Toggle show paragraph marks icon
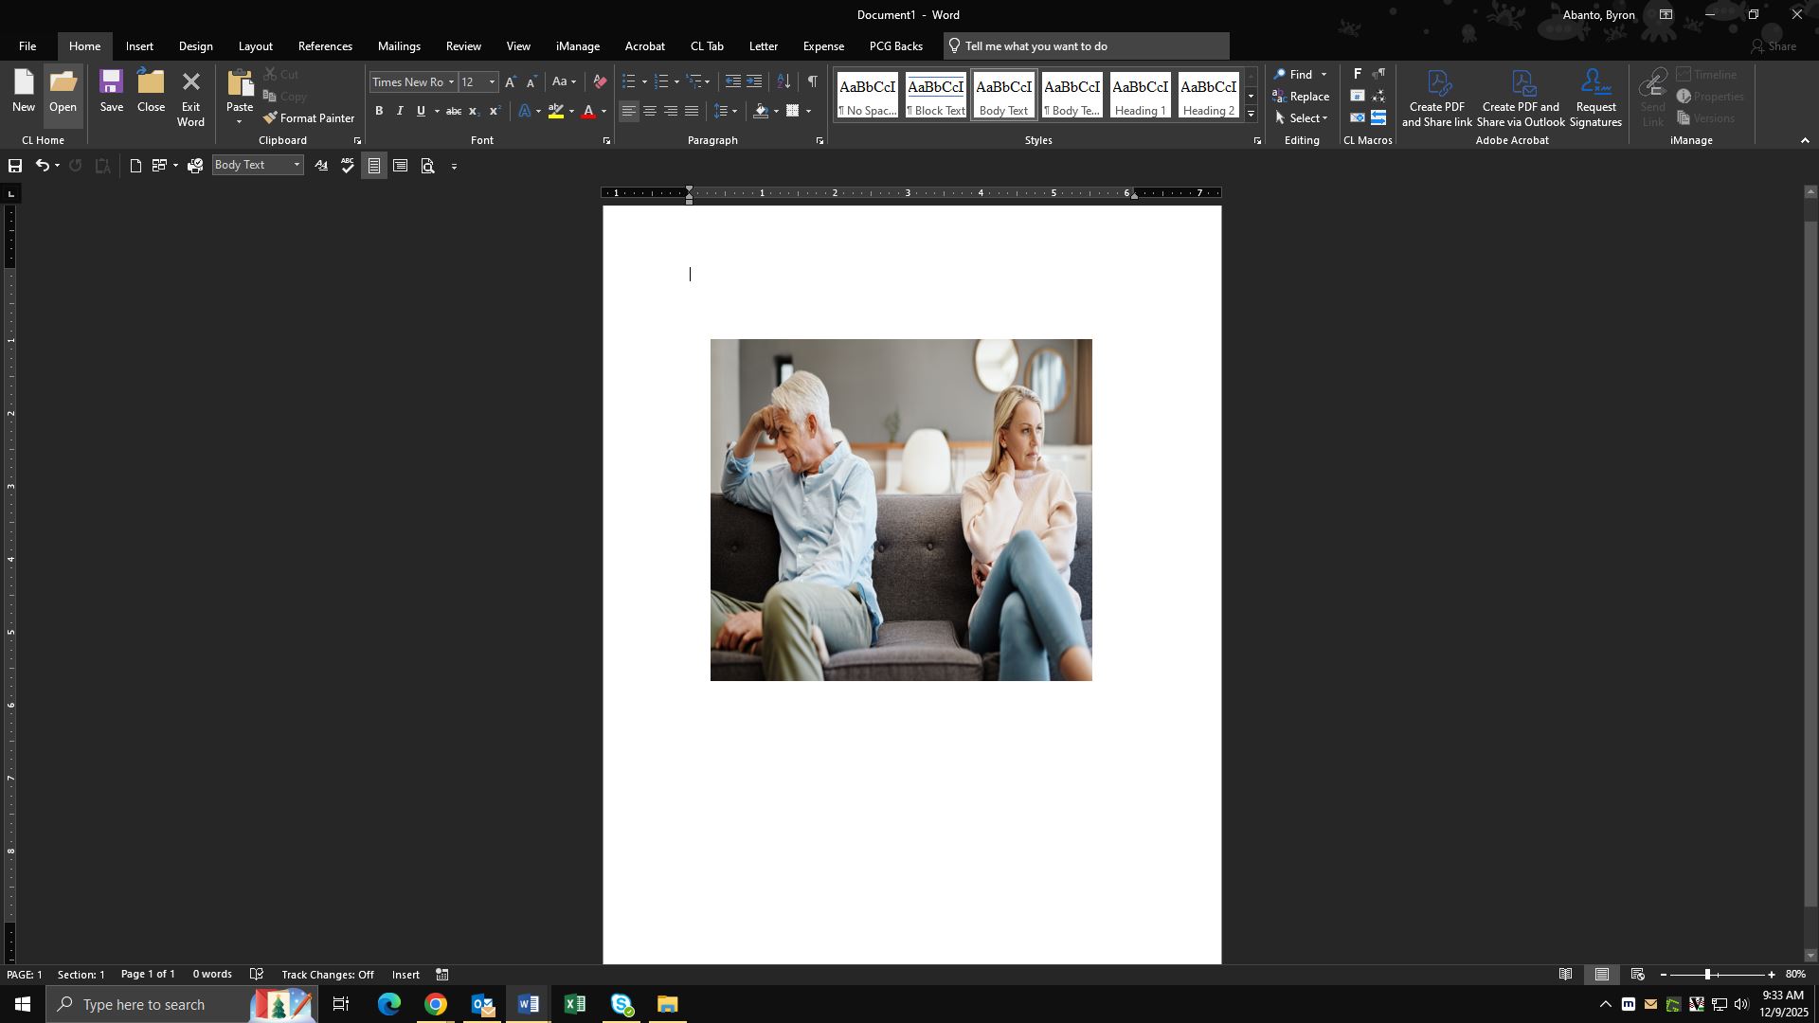The height and width of the screenshot is (1023, 1819). pyautogui.click(x=812, y=81)
